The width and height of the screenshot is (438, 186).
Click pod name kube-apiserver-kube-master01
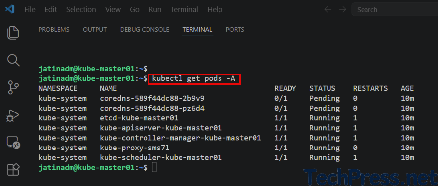(161, 128)
